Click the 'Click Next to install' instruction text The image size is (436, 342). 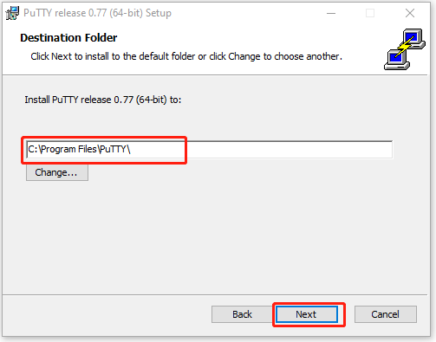point(186,56)
